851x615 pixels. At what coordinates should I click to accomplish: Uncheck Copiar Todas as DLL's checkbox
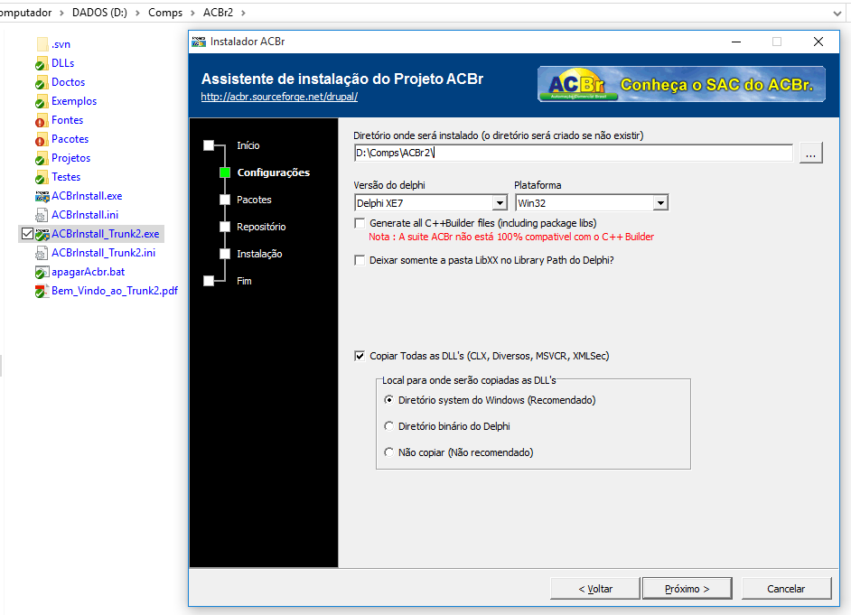[x=360, y=356]
